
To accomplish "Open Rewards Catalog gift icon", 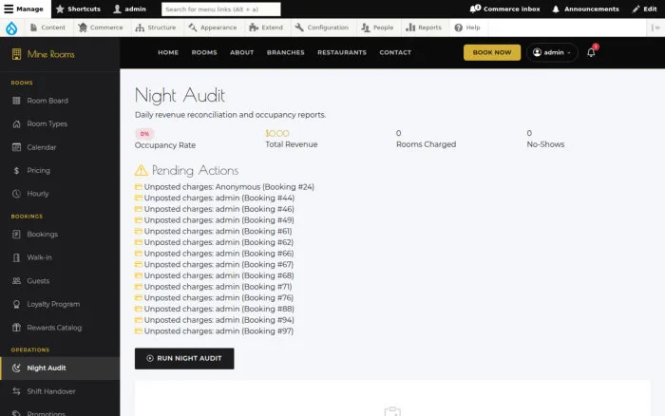I will click(16, 328).
